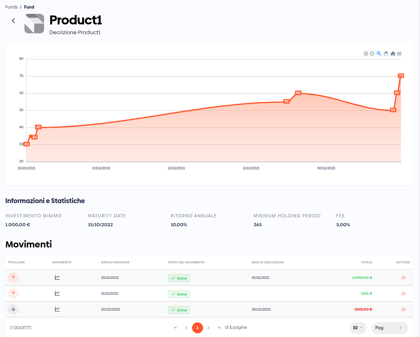View details of the 7,00 € movement
This screenshot has height=337, width=420.
click(403, 293)
